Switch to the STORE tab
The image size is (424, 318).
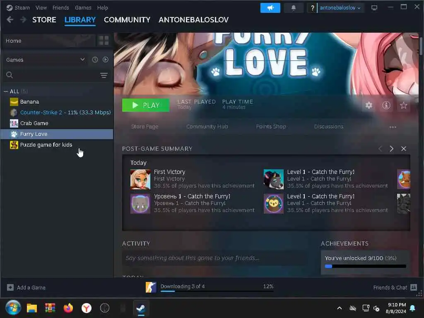click(x=44, y=20)
